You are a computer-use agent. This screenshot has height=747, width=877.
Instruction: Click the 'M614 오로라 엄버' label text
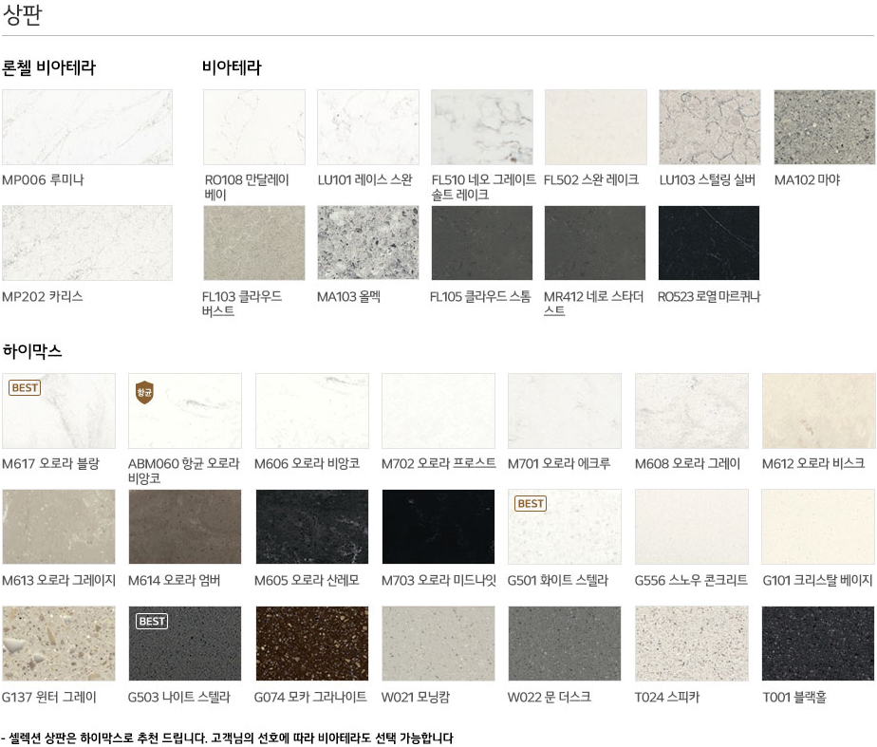[x=175, y=580]
